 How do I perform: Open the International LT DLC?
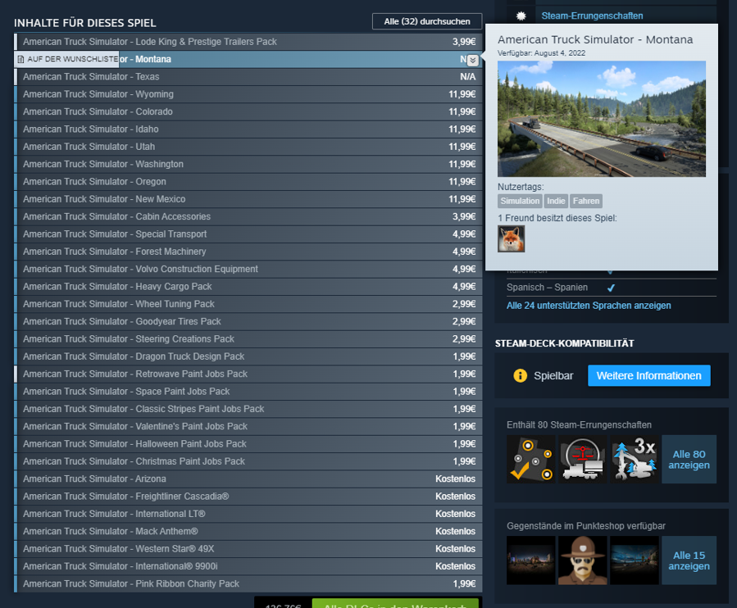click(x=248, y=514)
